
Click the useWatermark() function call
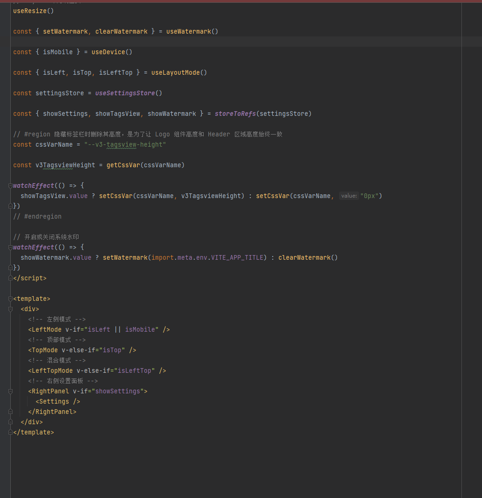(x=192, y=31)
